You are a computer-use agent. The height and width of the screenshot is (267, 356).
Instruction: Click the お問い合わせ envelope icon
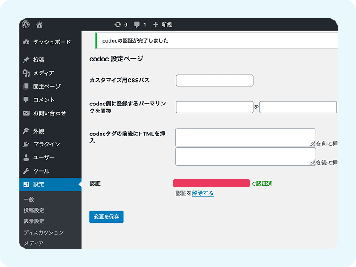tap(26, 113)
